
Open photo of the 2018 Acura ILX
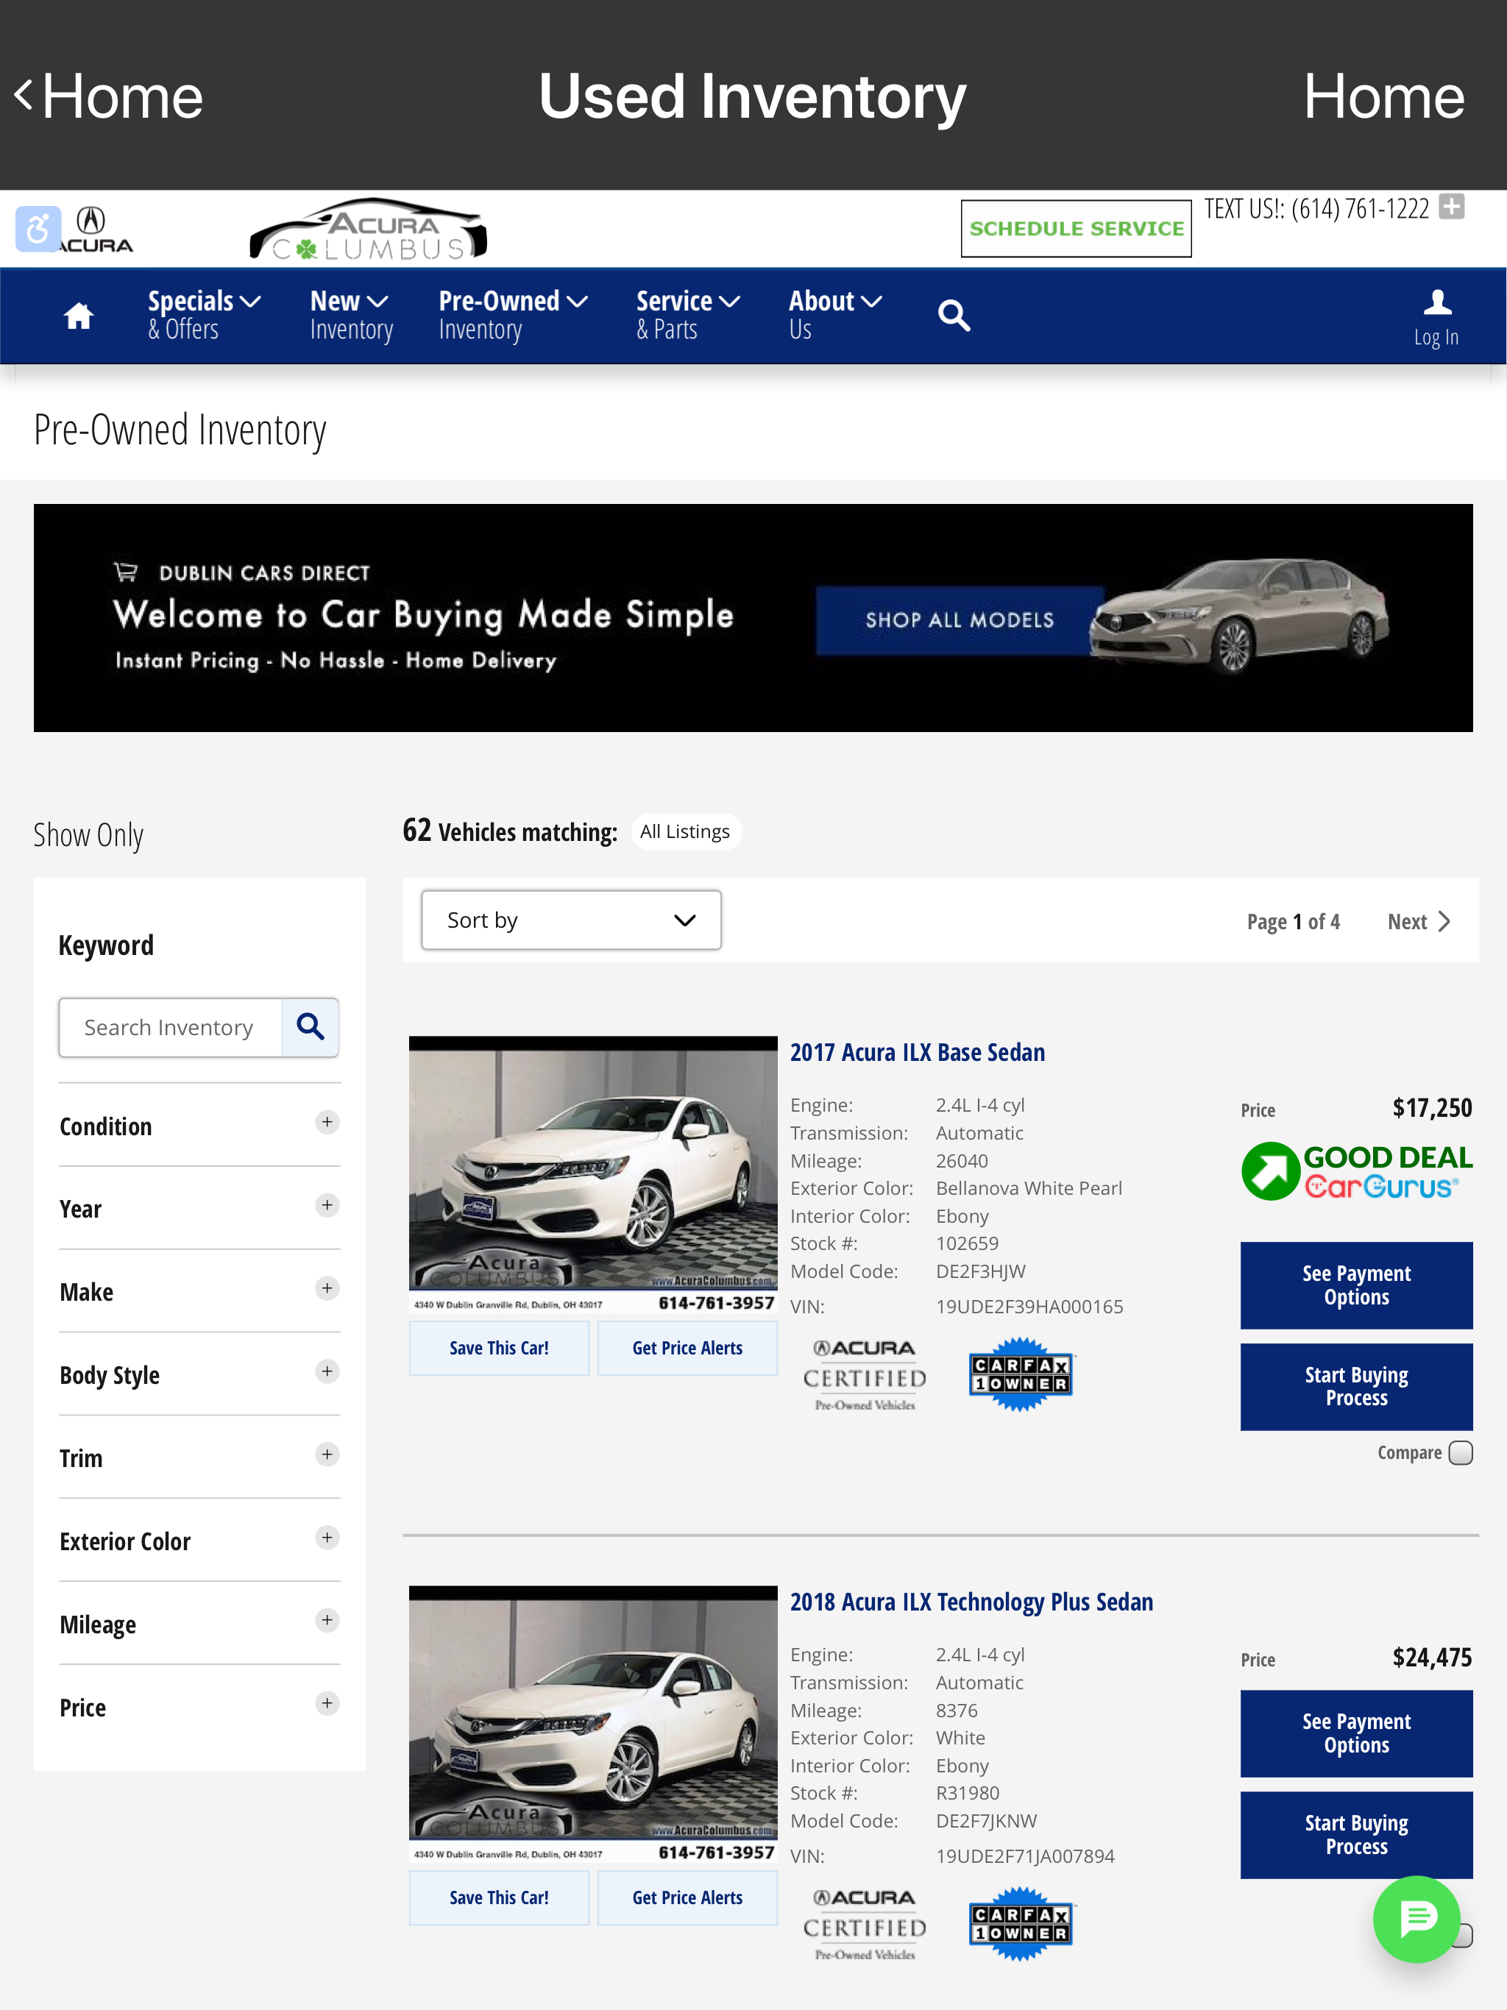click(592, 1724)
